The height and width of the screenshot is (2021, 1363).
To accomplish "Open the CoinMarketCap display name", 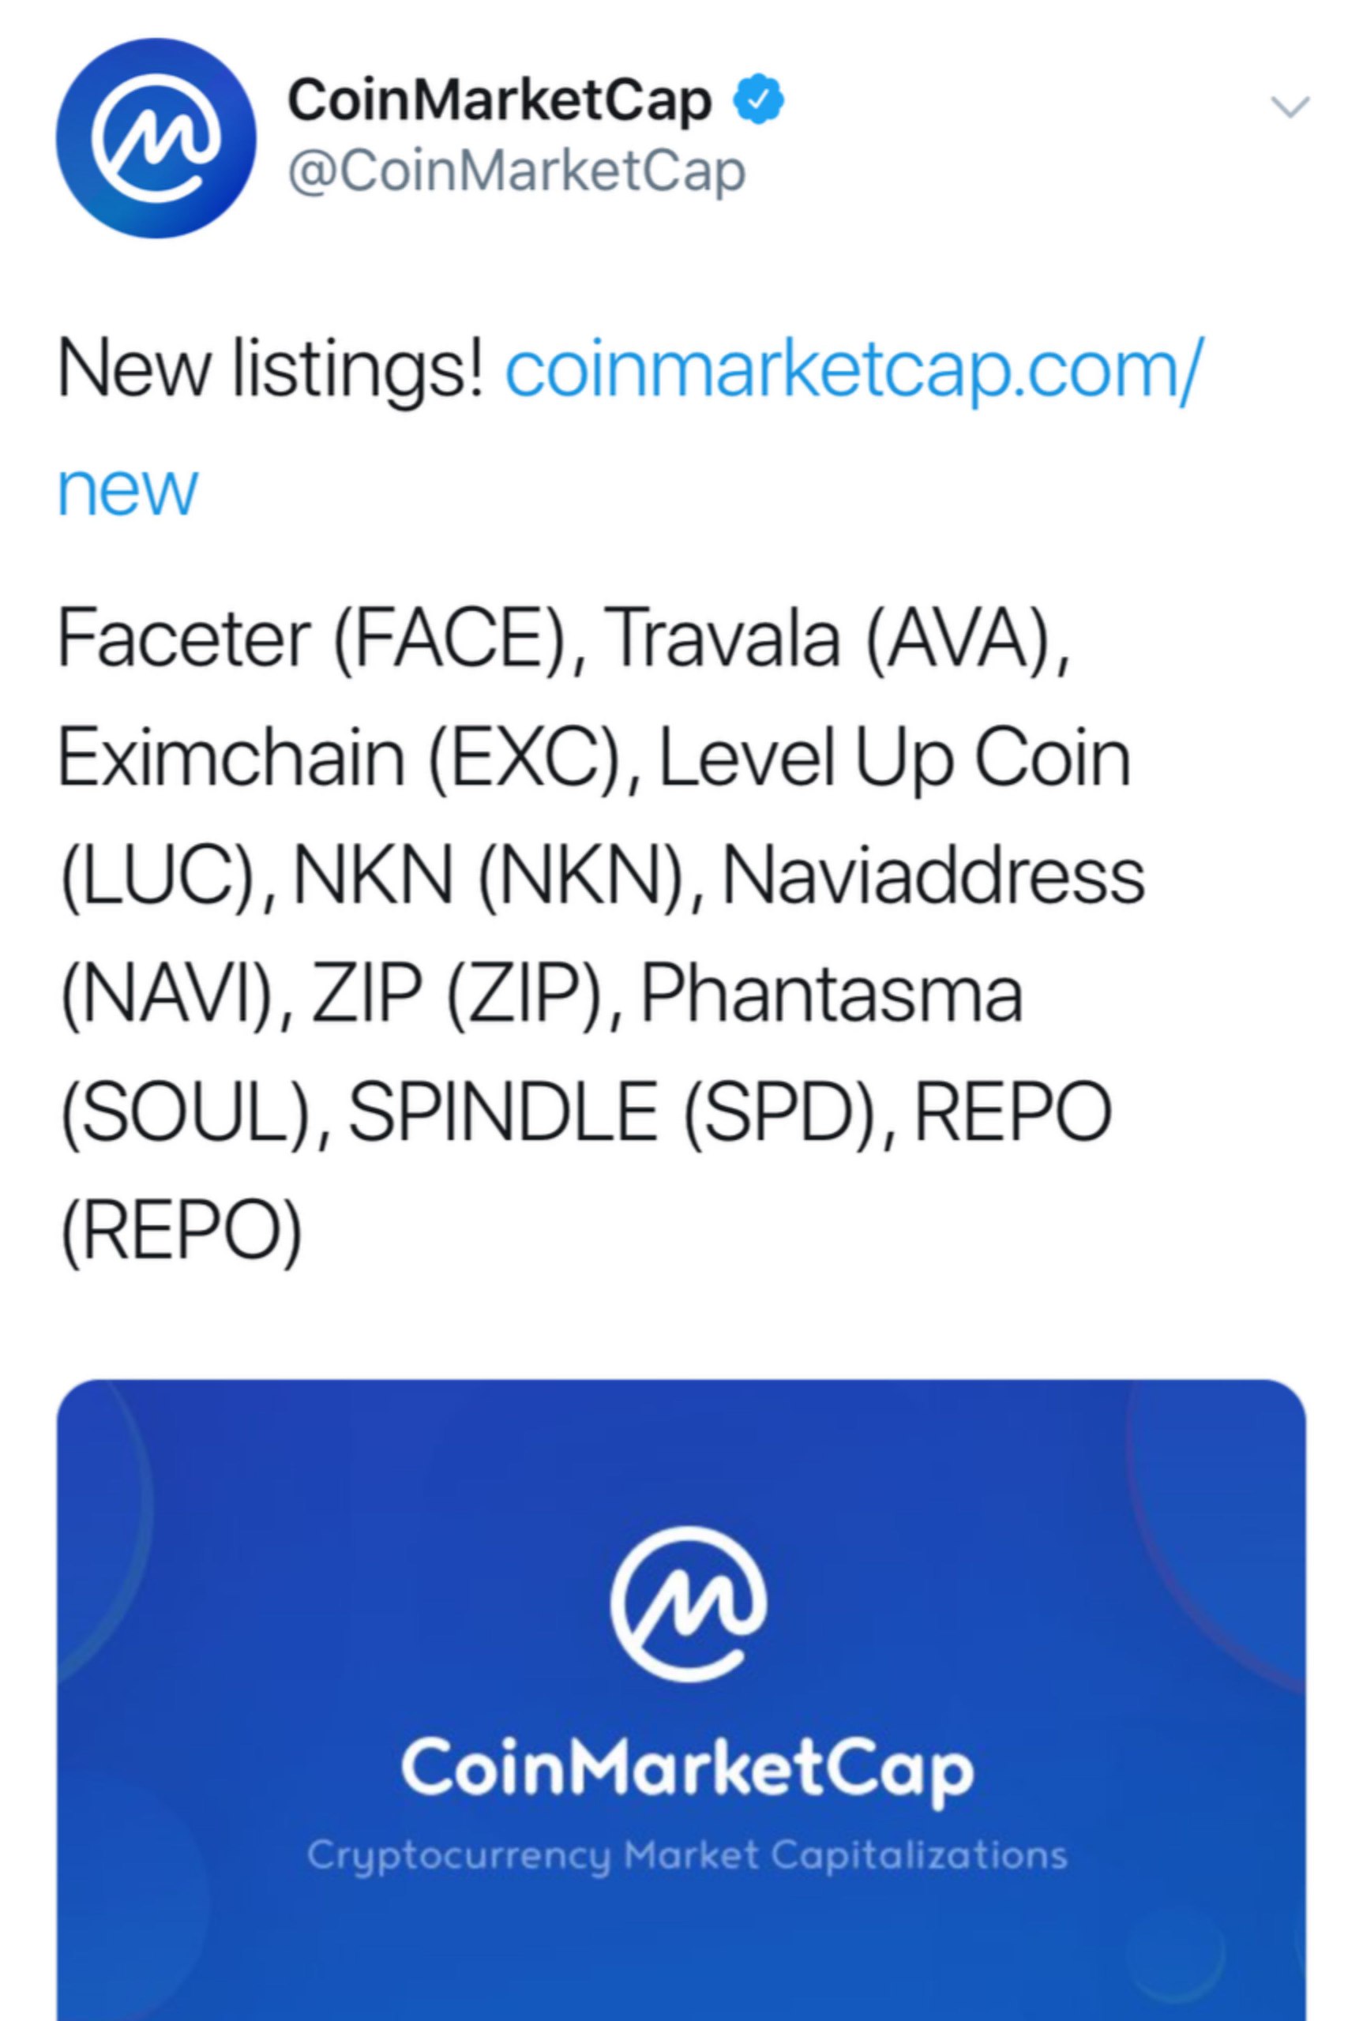I will [499, 101].
